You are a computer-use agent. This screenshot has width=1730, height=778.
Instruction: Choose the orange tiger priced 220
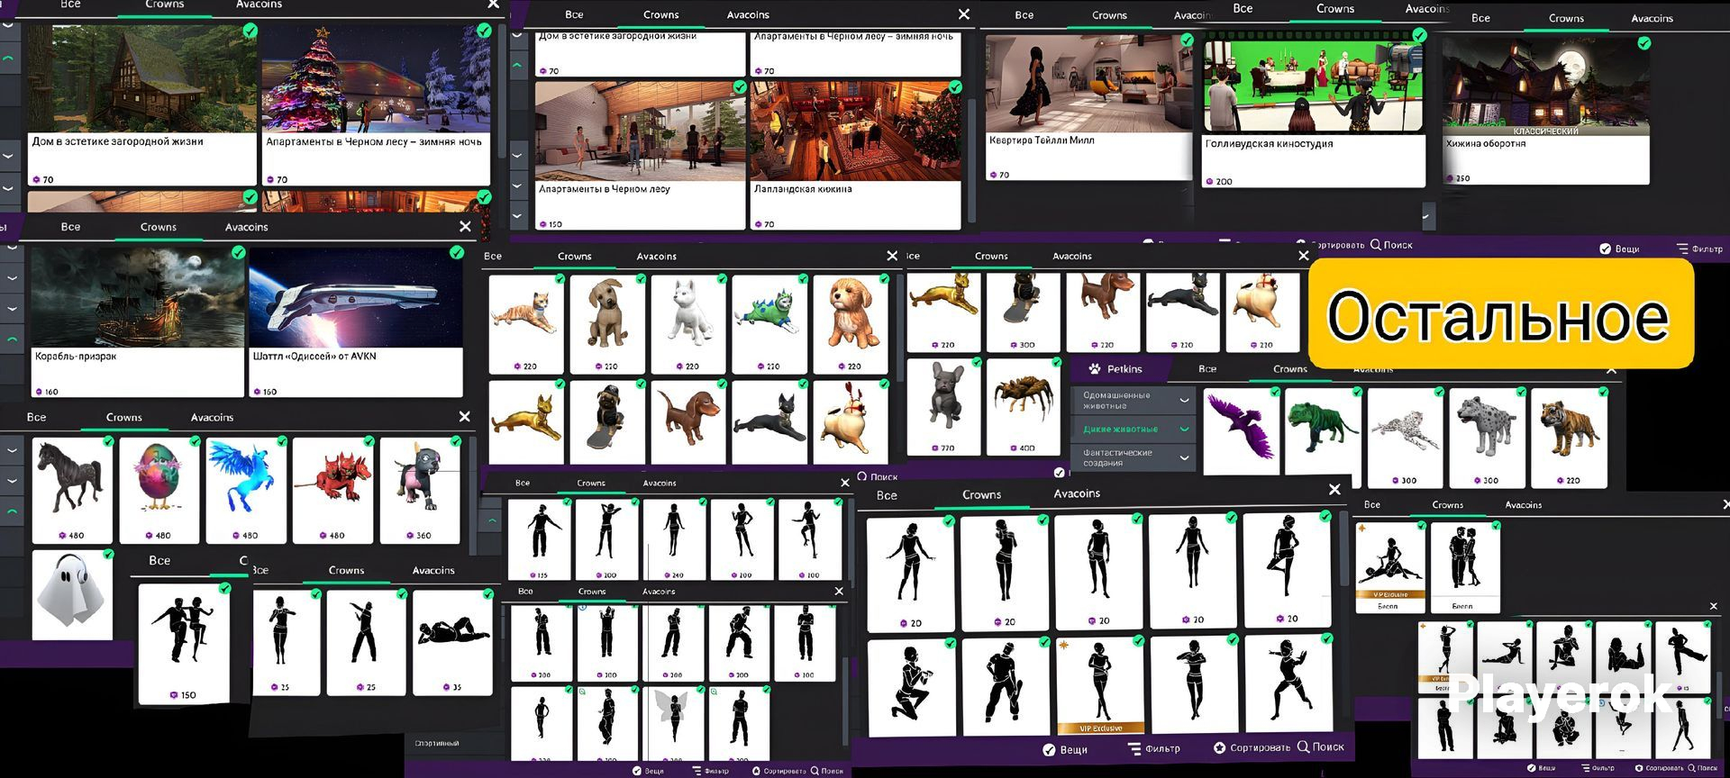(x=1570, y=438)
